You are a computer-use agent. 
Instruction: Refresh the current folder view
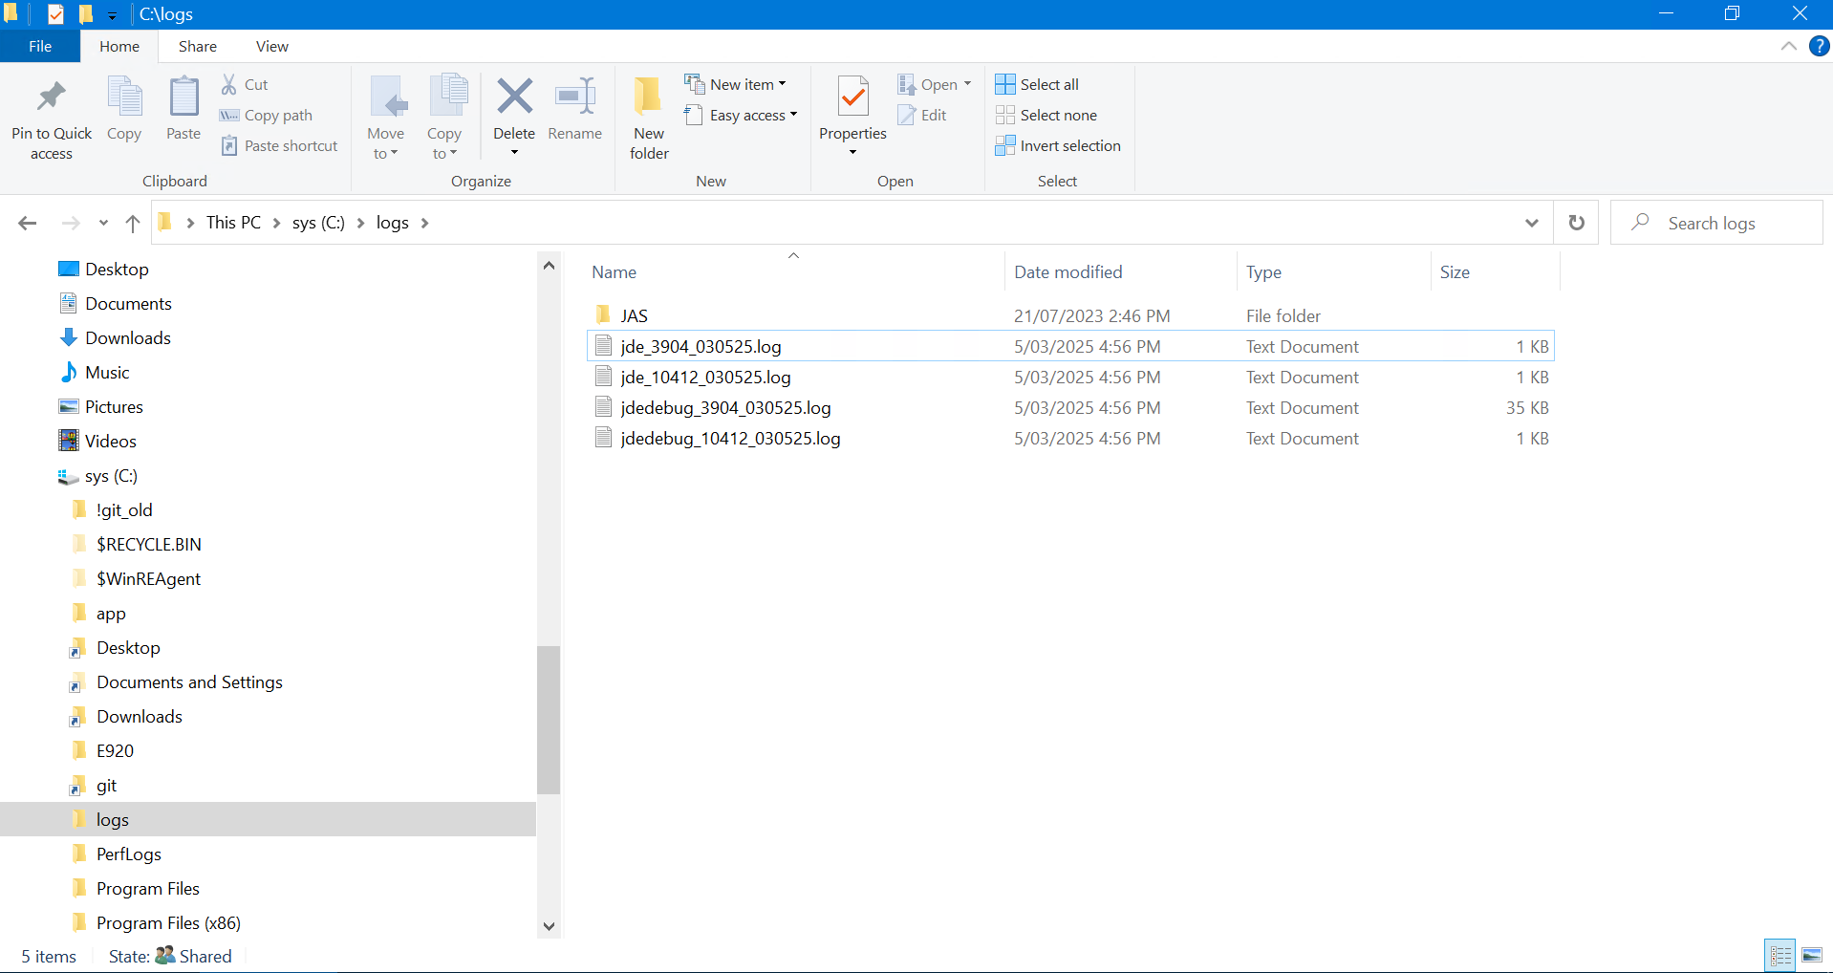(1576, 223)
